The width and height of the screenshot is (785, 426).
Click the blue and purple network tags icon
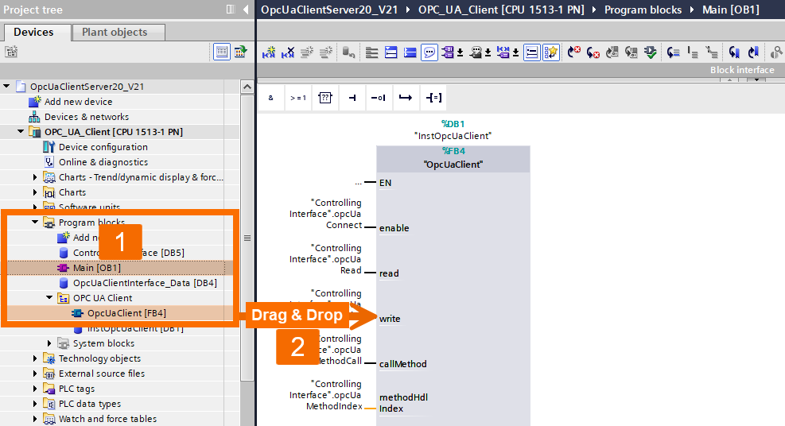coord(503,52)
